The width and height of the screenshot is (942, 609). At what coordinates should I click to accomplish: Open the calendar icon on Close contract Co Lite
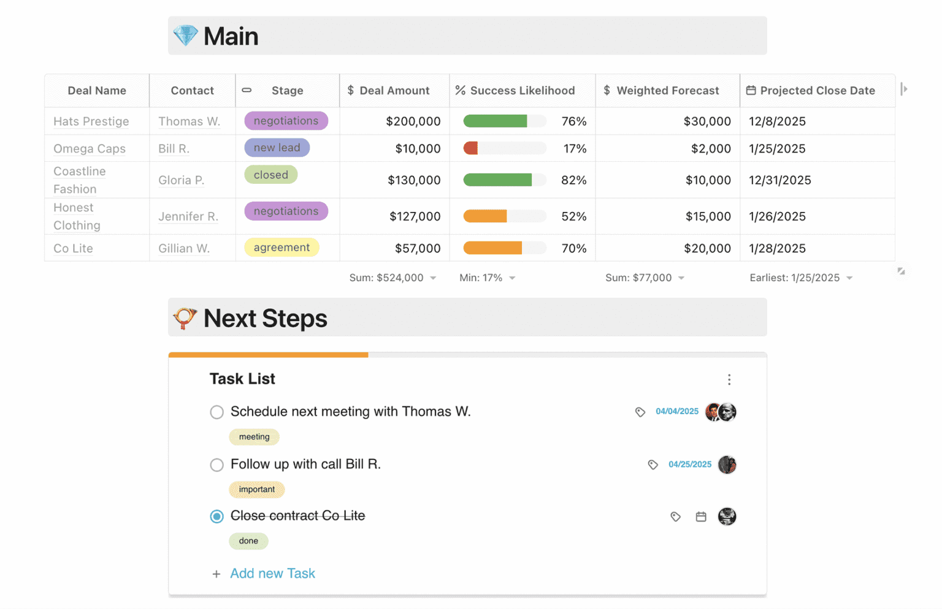point(701,516)
